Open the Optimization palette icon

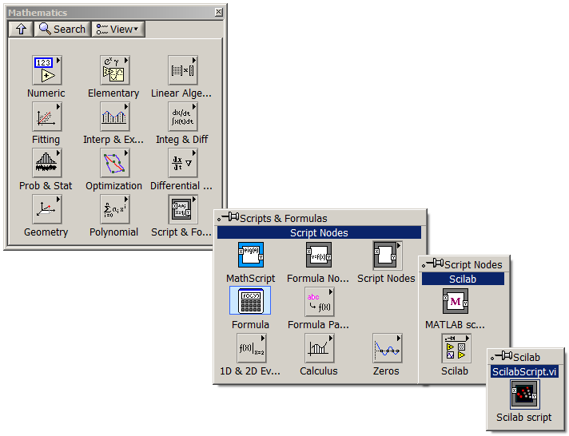pos(114,163)
